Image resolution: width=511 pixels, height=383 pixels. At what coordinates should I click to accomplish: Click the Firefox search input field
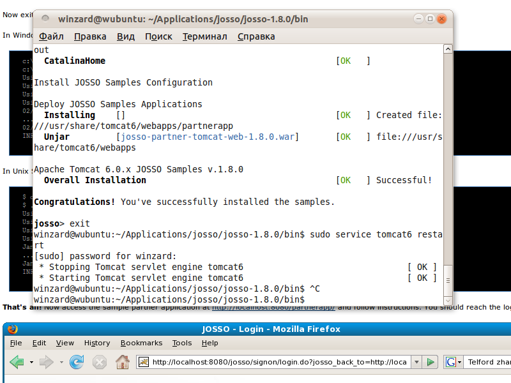point(487,362)
